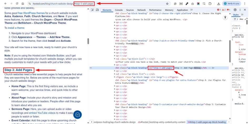This screenshot has height=124, width=249.
Task: Click the filter funnel in Styles pane
Action: [x=235, y=19]
